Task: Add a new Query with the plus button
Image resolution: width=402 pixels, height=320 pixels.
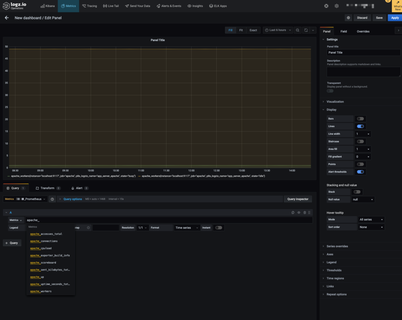Action: point(12,243)
